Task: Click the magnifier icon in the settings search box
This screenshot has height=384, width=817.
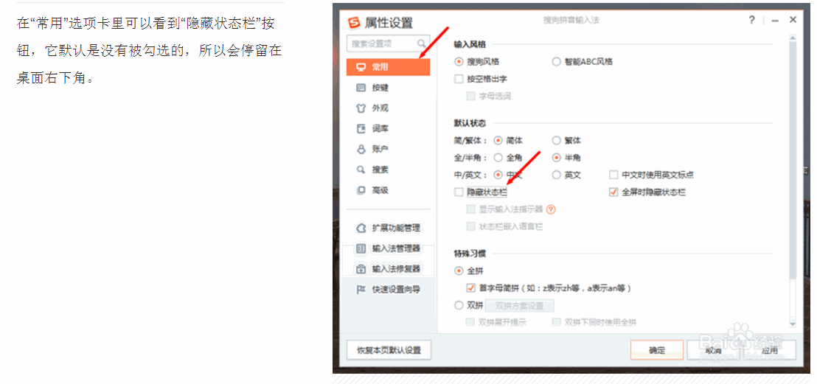Action: pyautogui.click(x=421, y=43)
